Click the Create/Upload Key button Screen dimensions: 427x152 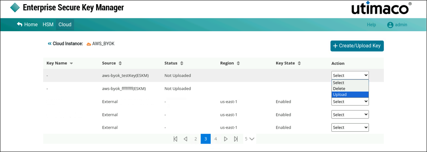tap(357, 46)
